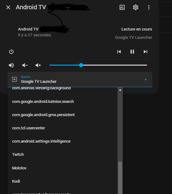The width and height of the screenshot is (172, 194).
Task: Toggle Android TV power button
Action: coord(11,52)
